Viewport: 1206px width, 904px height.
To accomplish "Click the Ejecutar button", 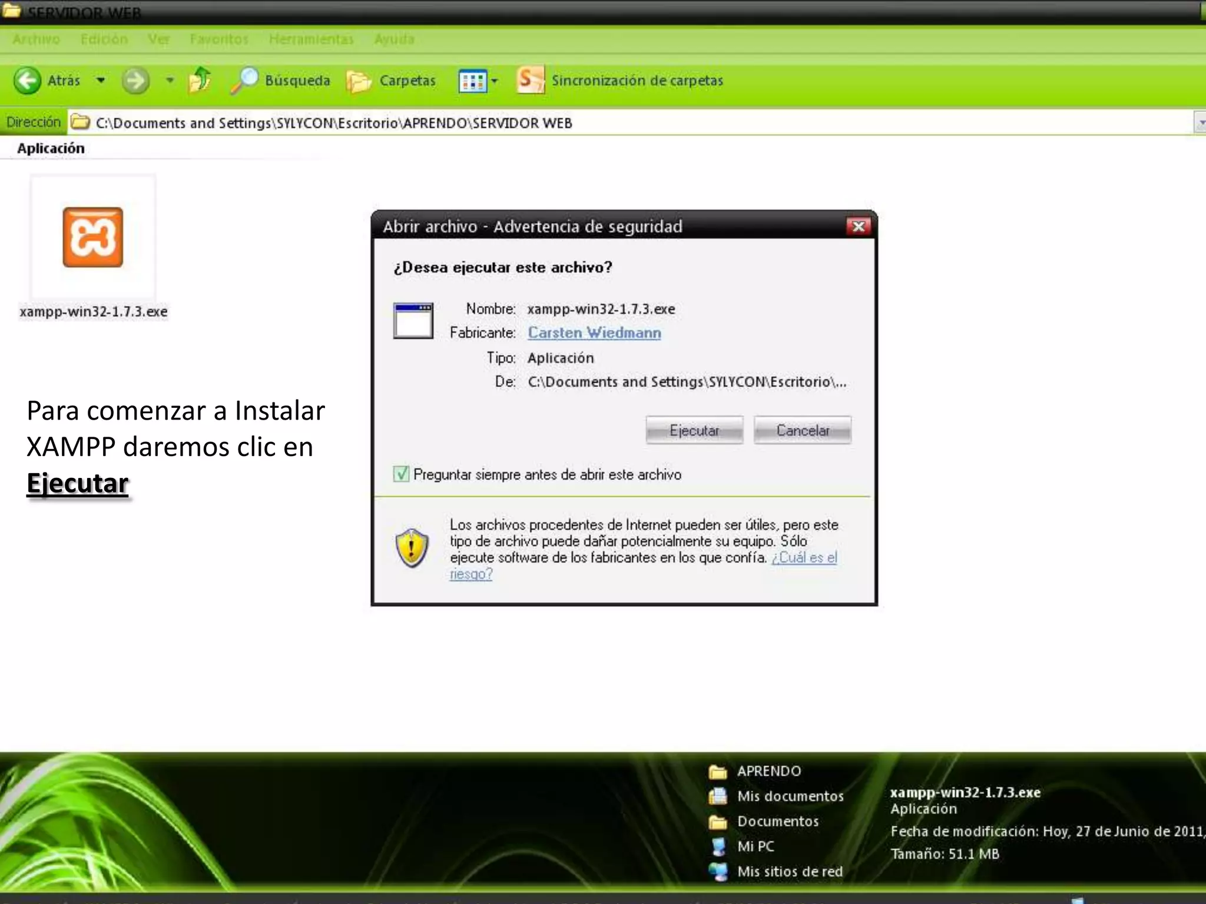I will pyautogui.click(x=694, y=430).
